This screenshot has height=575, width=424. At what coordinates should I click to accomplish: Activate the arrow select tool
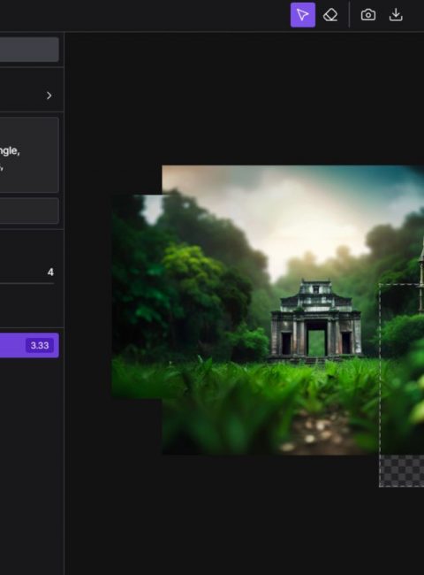pyautogui.click(x=303, y=15)
